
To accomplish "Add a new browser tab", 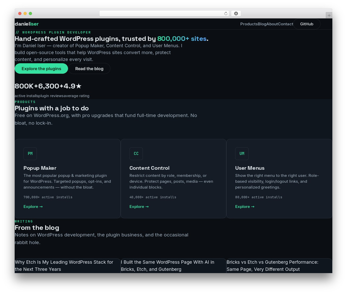I will (329, 15).
